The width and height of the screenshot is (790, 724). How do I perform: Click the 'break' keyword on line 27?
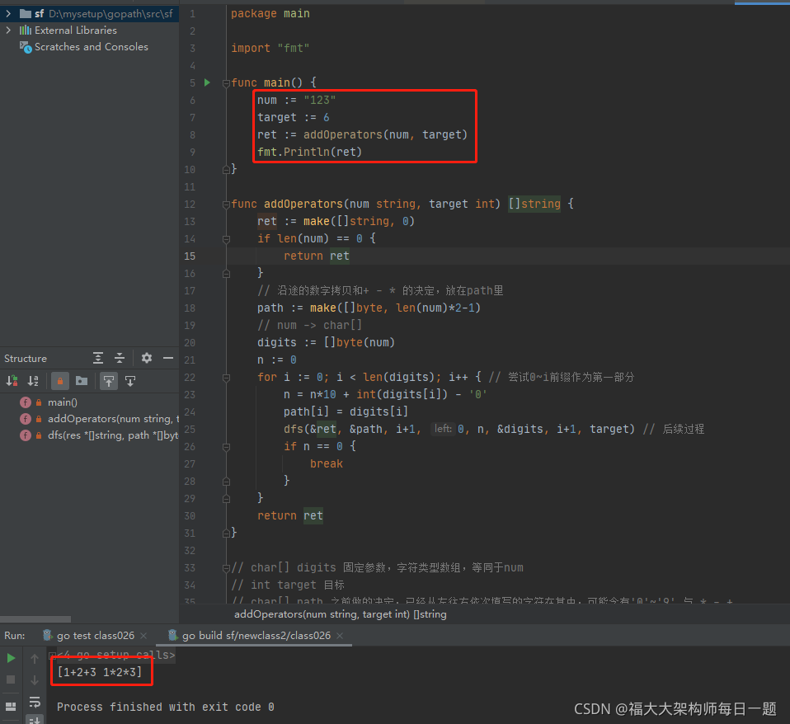(x=326, y=464)
